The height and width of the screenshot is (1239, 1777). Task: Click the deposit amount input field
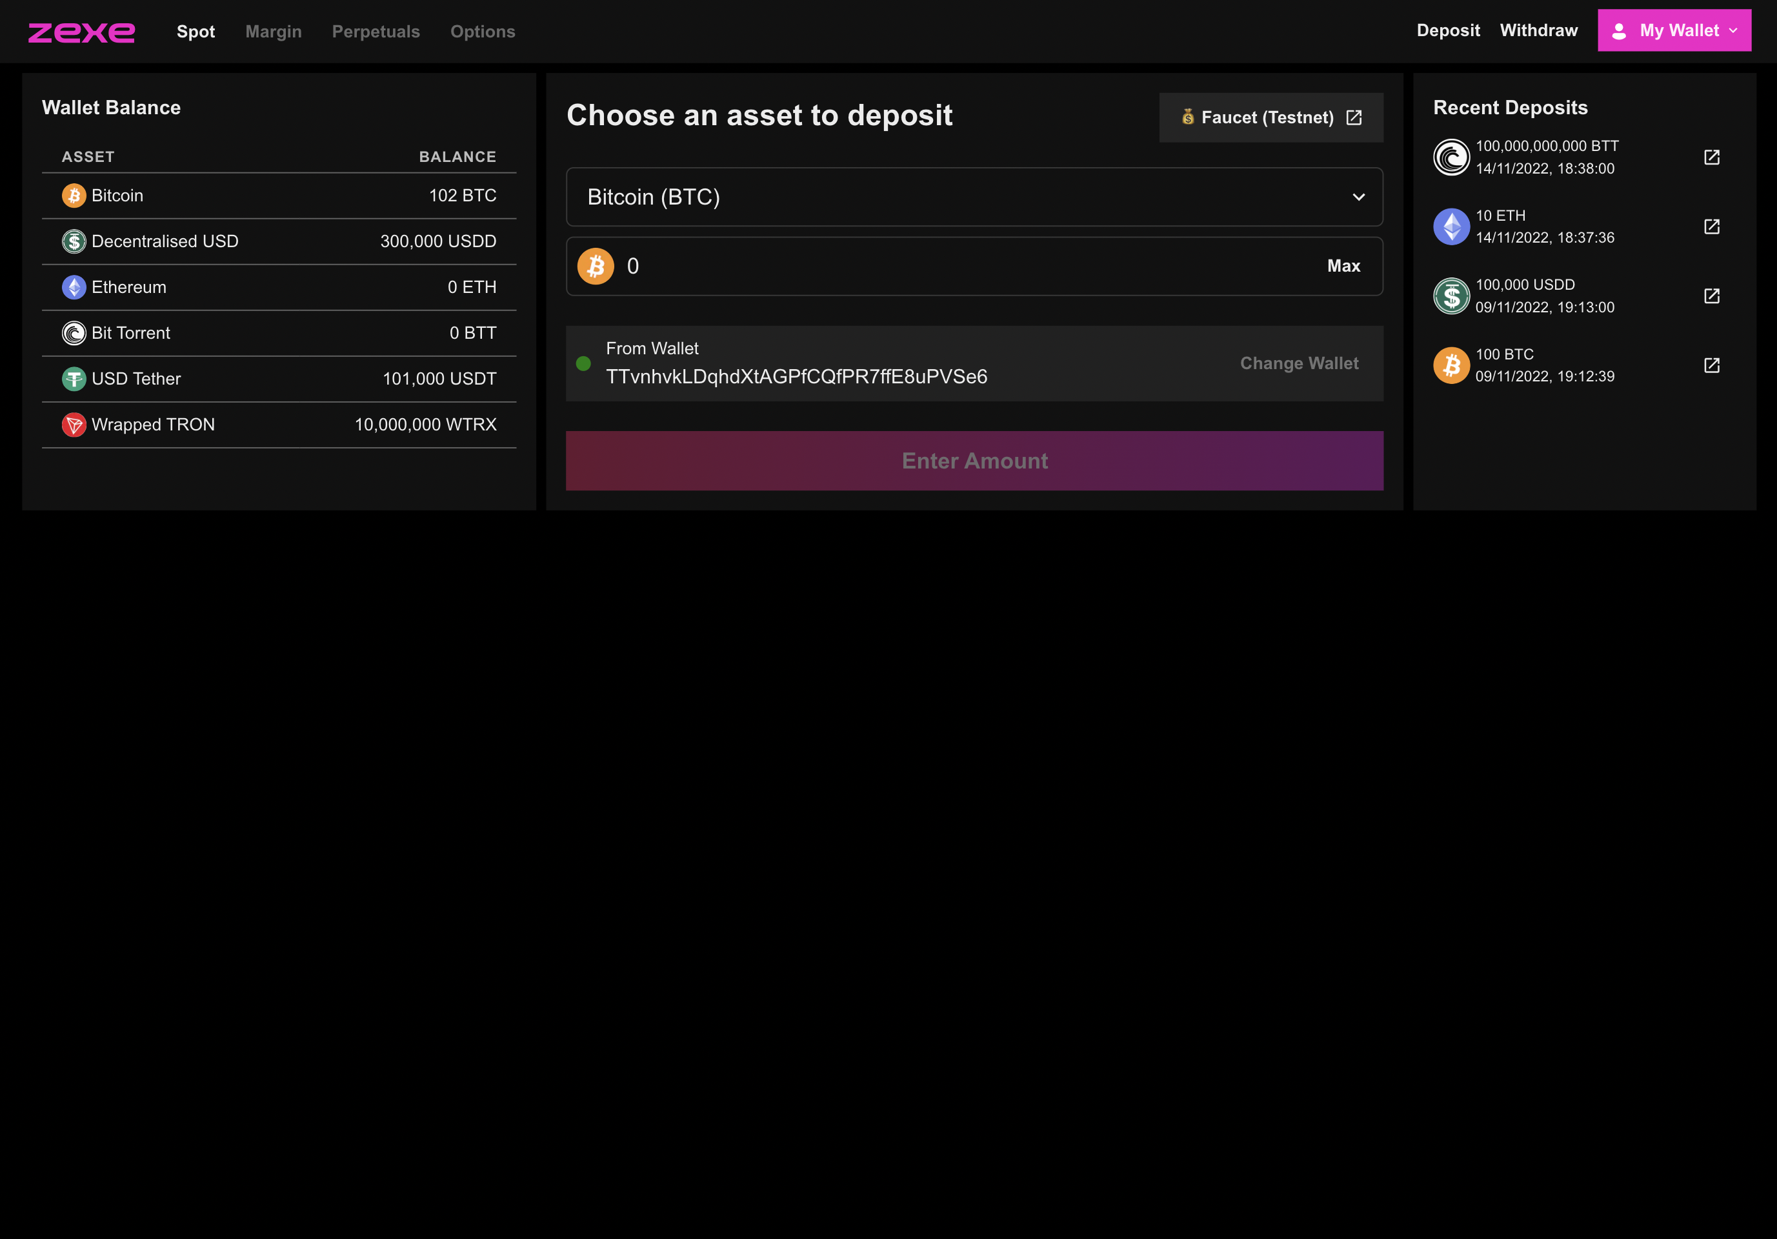(967, 267)
